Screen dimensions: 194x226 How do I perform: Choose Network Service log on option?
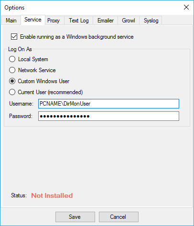(12, 70)
